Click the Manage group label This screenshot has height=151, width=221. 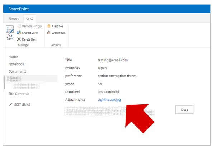[23, 45]
